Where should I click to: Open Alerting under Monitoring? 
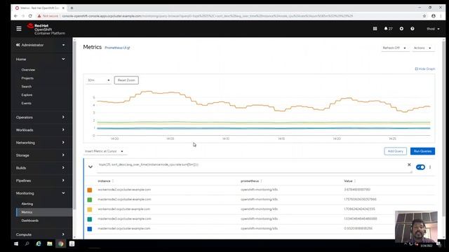[x=27, y=204]
